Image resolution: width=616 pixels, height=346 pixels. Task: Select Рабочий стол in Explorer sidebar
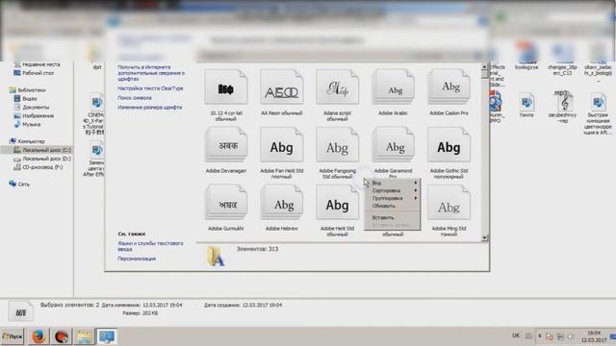click(x=35, y=73)
